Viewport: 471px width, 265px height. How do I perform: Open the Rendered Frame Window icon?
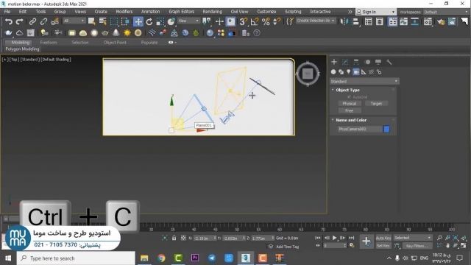[x=452, y=21]
